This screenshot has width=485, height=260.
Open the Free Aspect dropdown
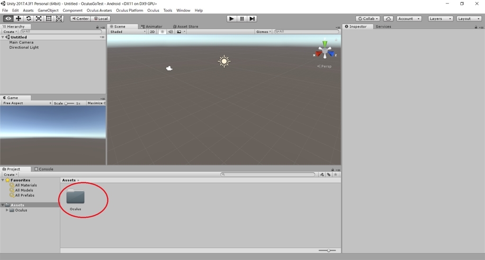click(27, 103)
